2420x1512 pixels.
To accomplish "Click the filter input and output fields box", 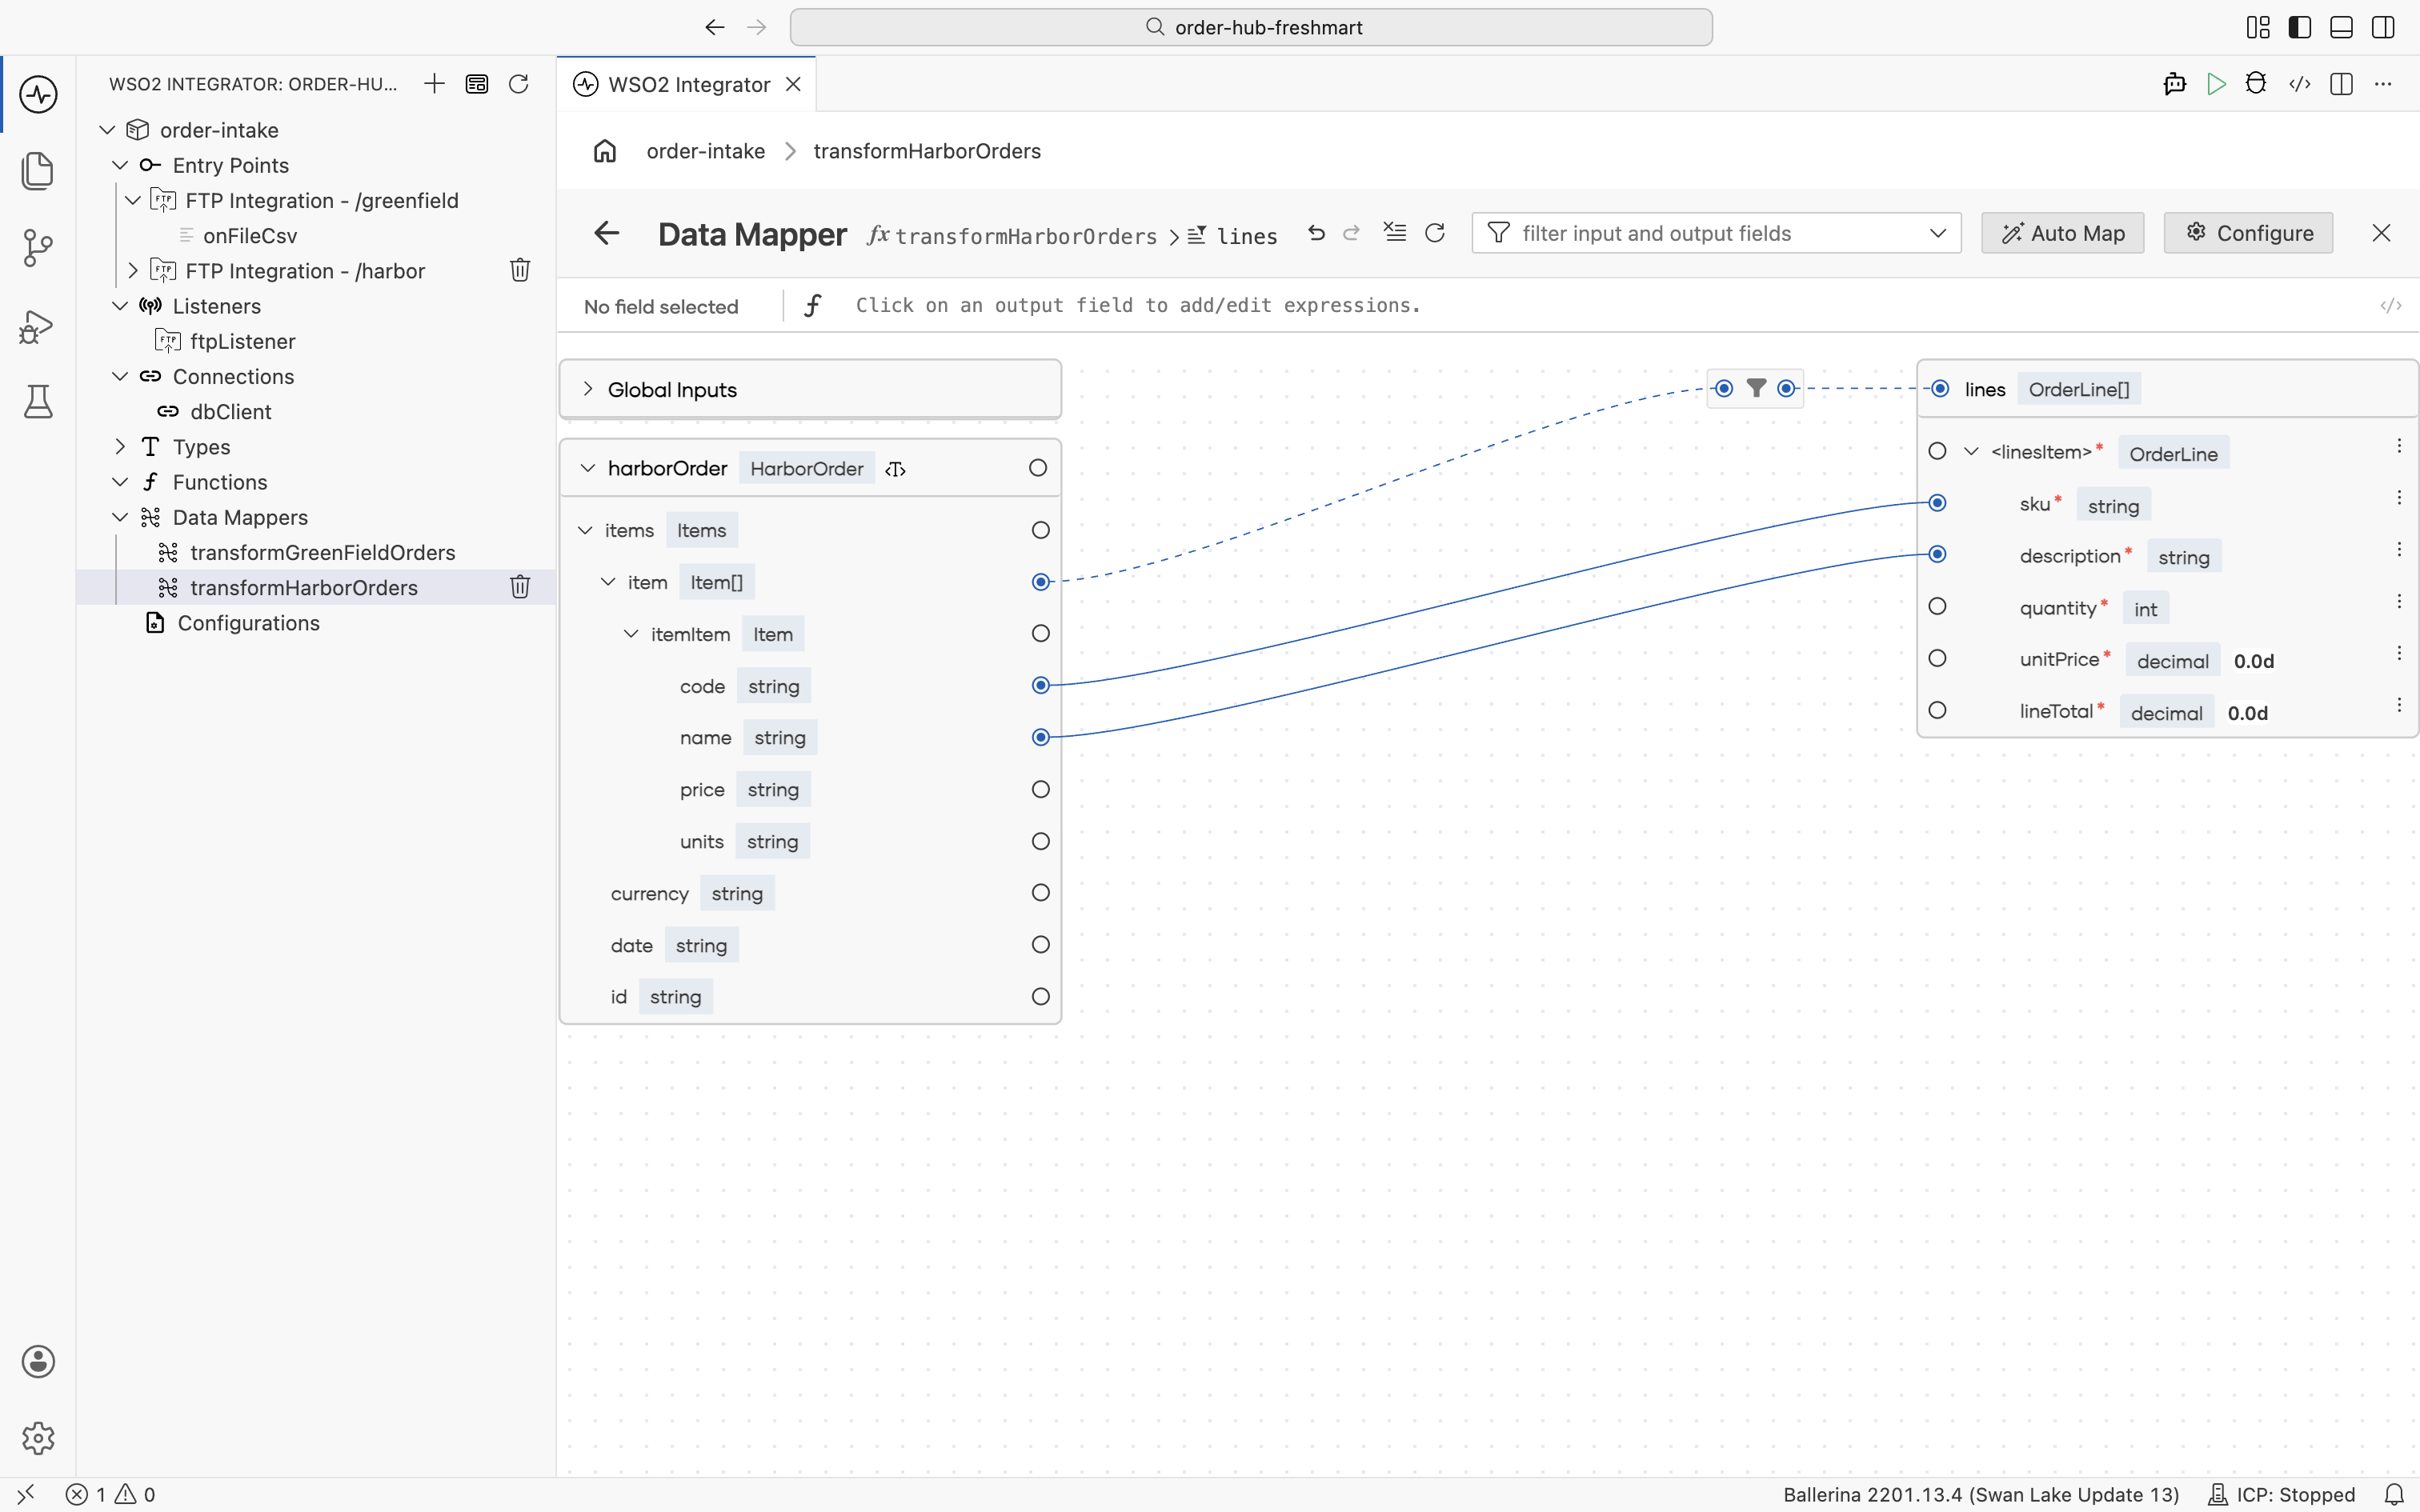I will (x=1716, y=233).
